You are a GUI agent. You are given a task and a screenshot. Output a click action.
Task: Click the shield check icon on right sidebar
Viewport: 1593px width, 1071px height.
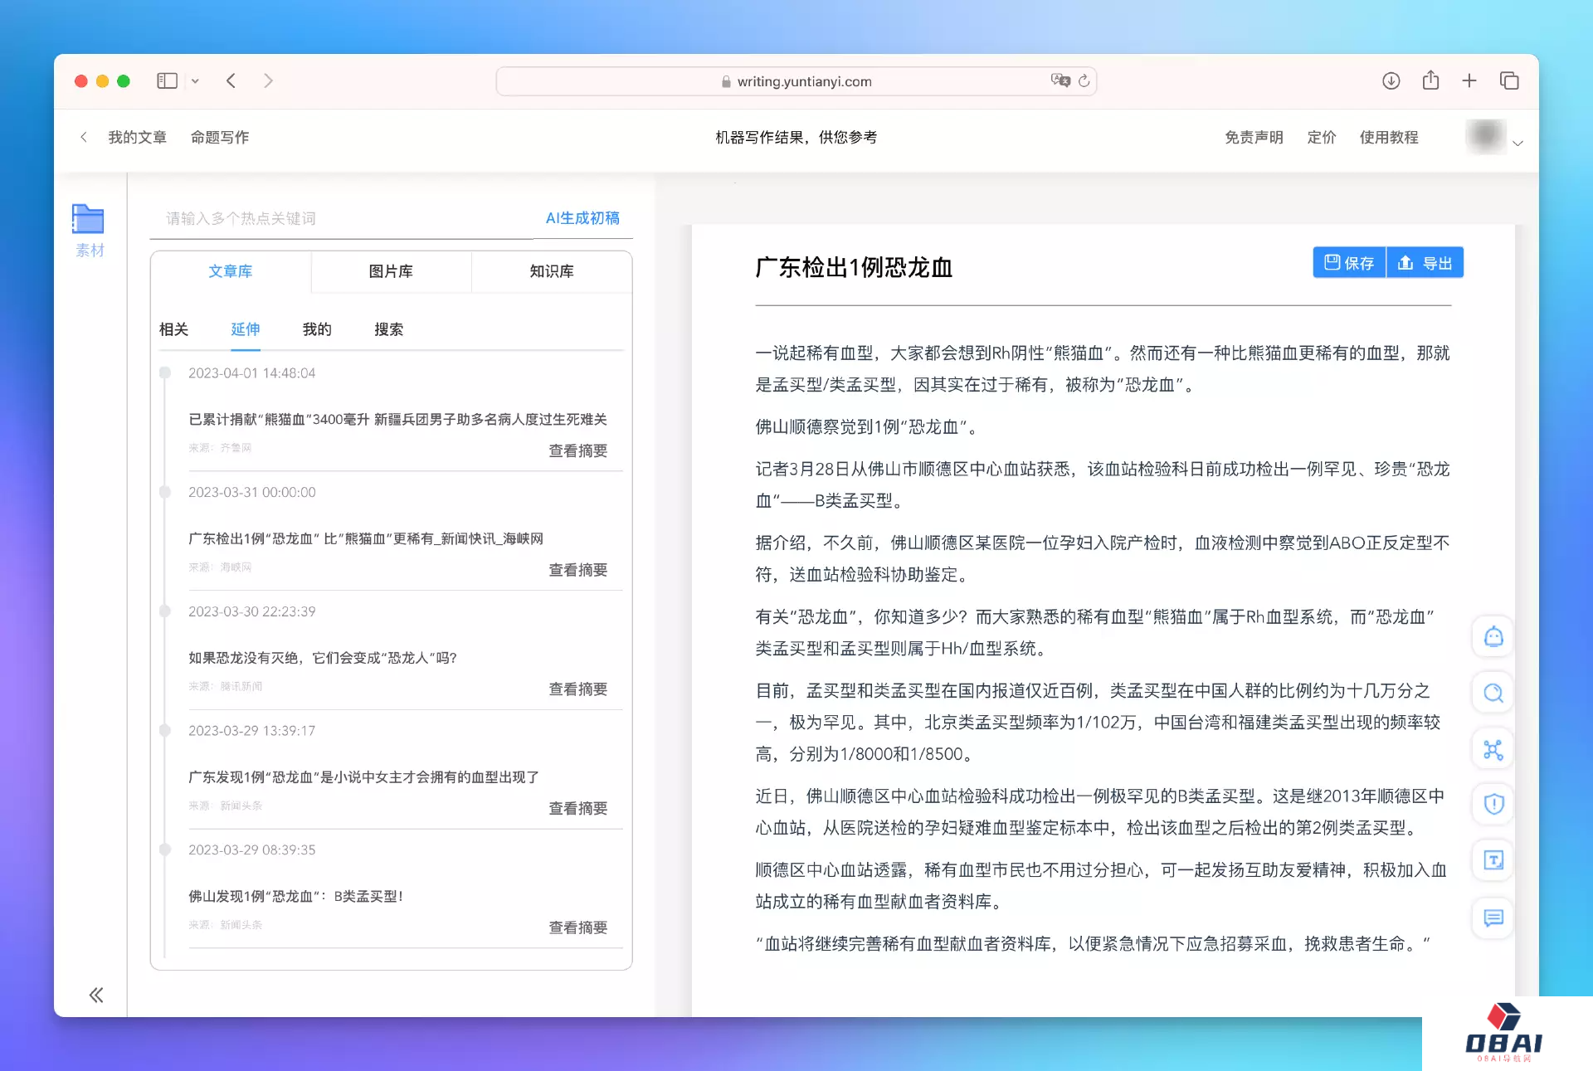click(1493, 804)
